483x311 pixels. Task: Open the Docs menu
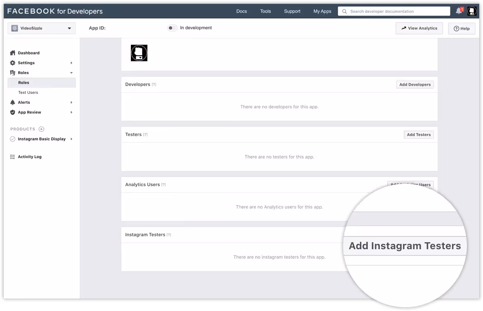[241, 11]
